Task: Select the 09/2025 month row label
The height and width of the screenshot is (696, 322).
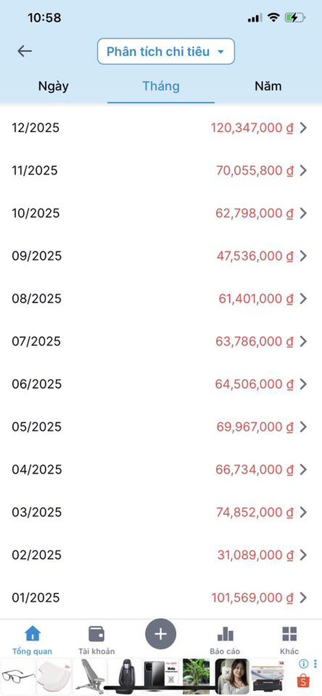Action: tap(37, 256)
